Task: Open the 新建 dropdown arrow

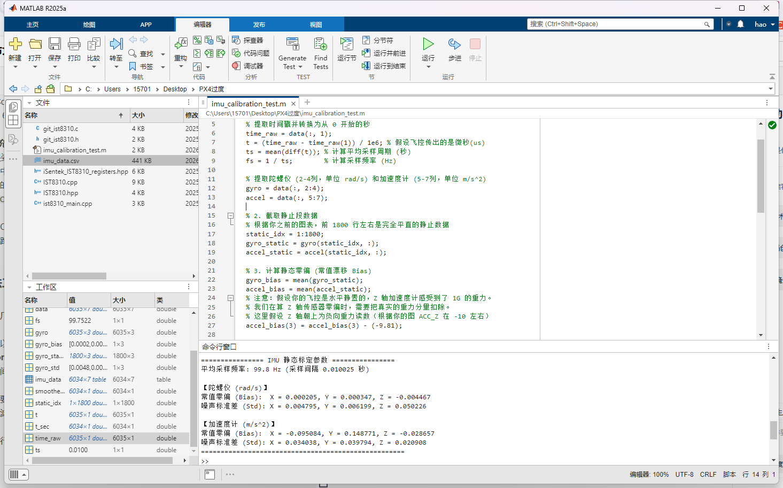Action: (x=15, y=67)
